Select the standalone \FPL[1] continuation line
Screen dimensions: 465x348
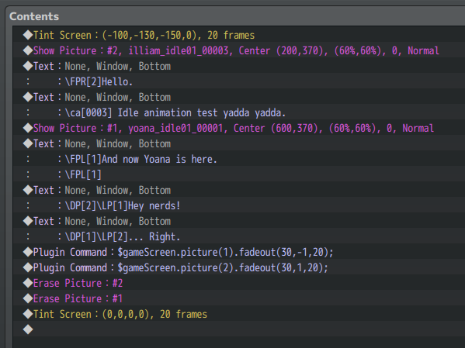[x=239, y=174]
